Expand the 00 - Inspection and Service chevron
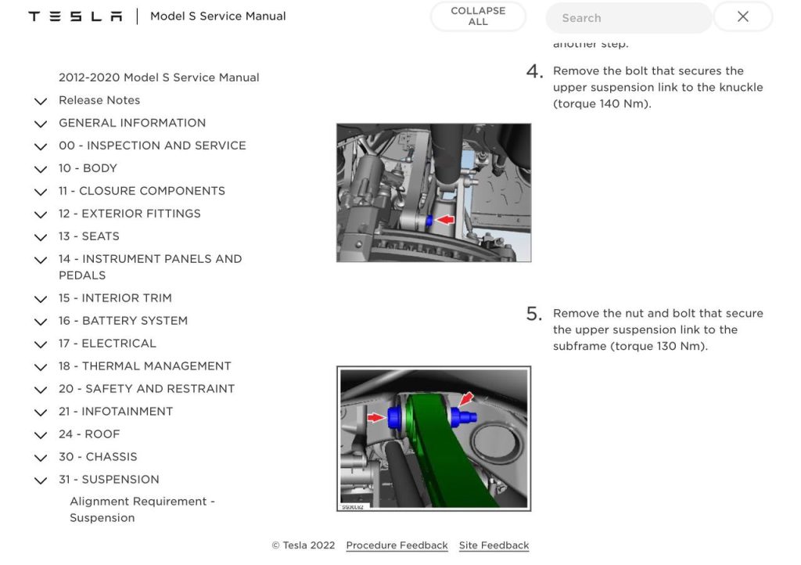801x565 pixels. click(41, 146)
